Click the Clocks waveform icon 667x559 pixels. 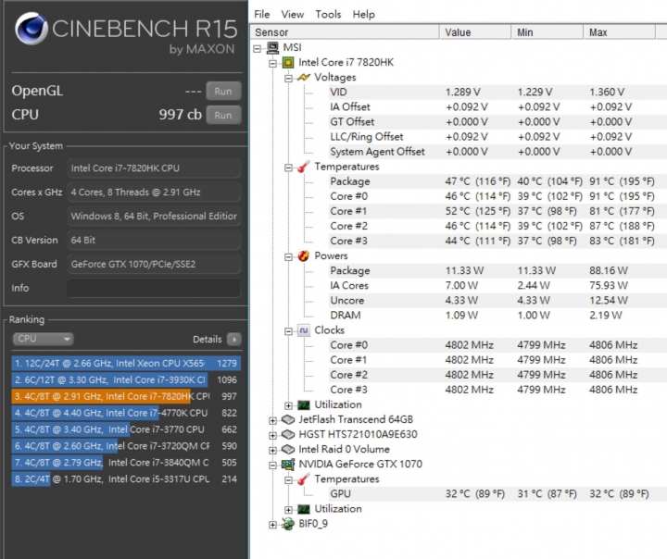click(303, 330)
